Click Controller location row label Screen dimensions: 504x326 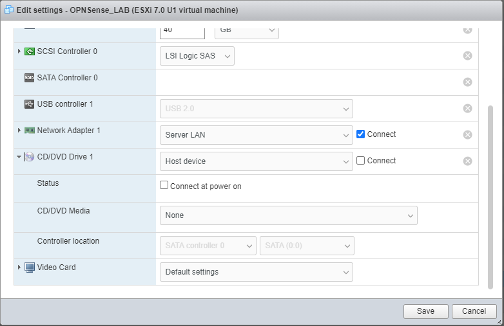pyautogui.click(x=68, y=240)
